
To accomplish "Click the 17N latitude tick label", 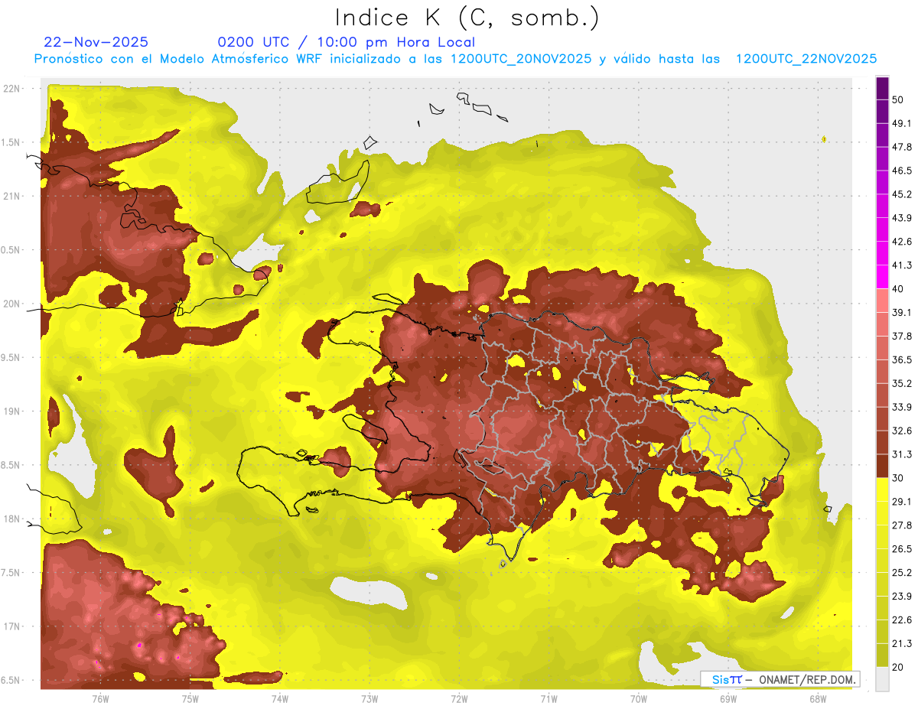I will (x=13, y=626).
